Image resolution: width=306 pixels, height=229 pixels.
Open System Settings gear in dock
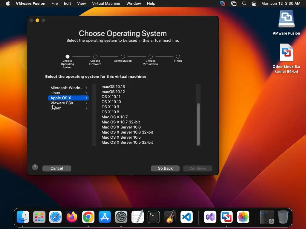121,217
